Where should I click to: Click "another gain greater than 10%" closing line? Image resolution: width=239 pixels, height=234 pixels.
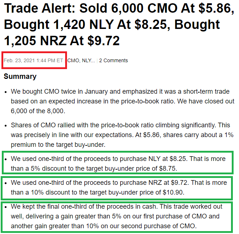pos(104,226)
